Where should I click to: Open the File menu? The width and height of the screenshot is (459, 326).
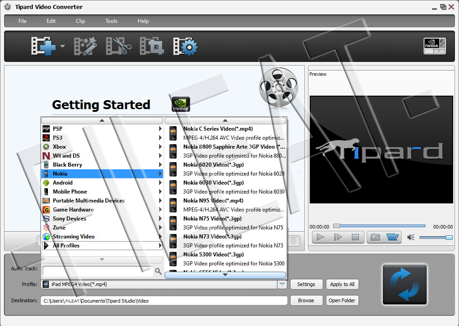click(22, 21)
